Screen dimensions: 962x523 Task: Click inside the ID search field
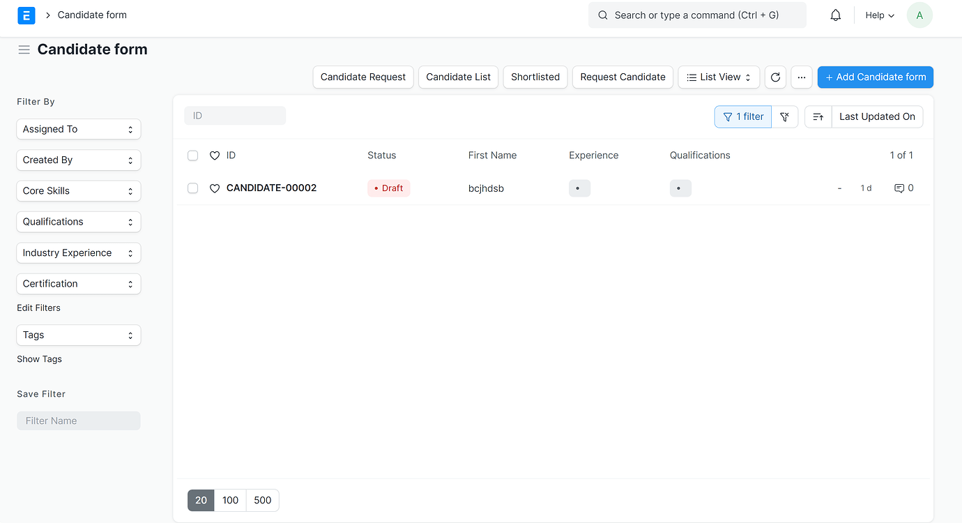click(x=235, y=115)
